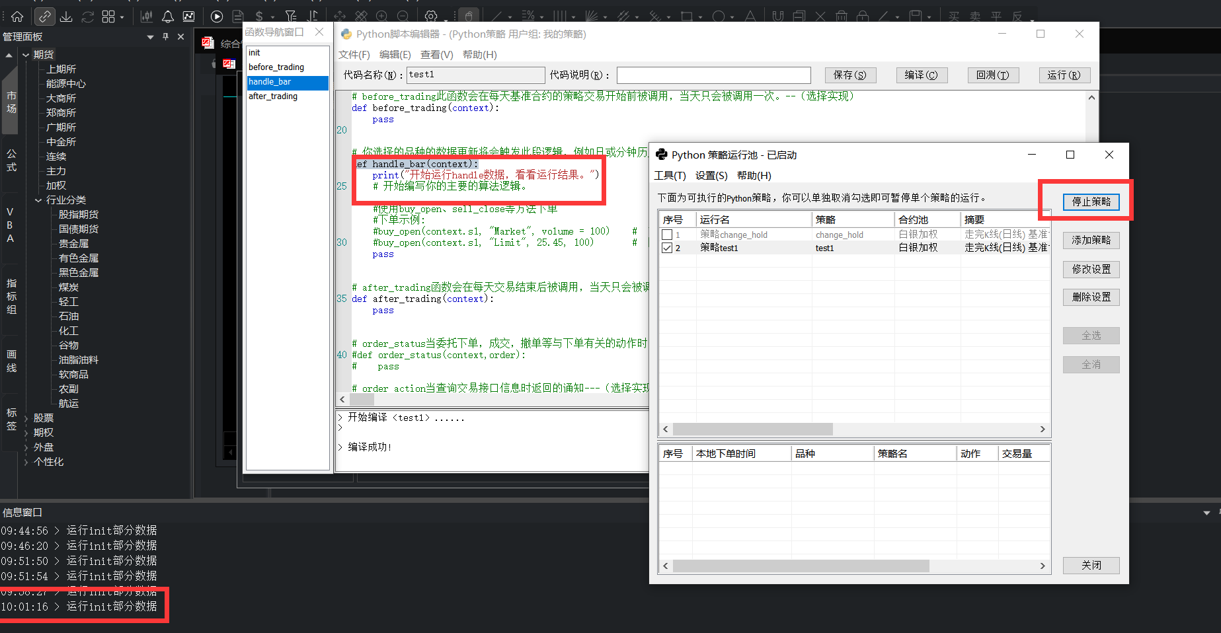Click the 代码名称 test1 field
This screenshot has width=1221, height=633.
pyautogui.click(x=475, y=75)
